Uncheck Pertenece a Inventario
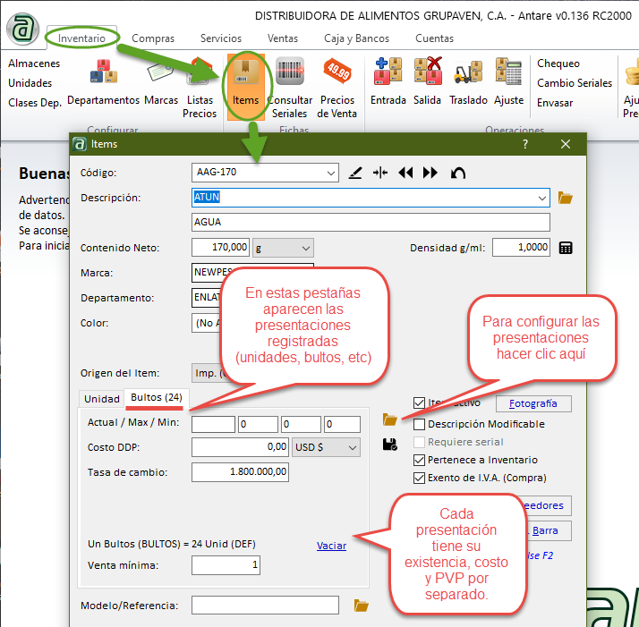Viewport: 639px width, 627px height. tap(419, 460)
